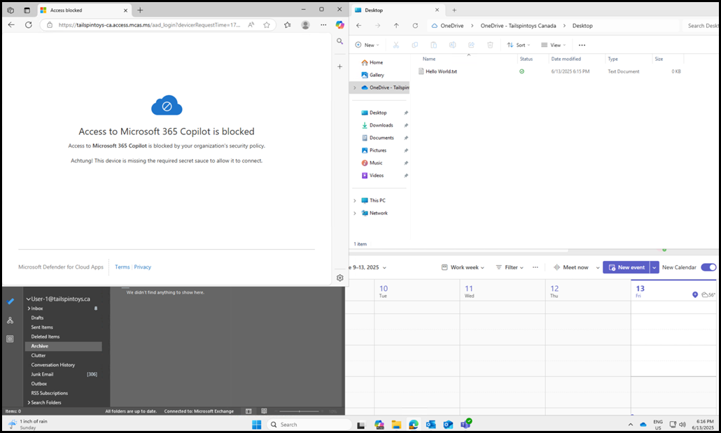Expand Network tree node
Image resolution: width=721 pixels, height=433 pixels.
(x=354, y=213)
